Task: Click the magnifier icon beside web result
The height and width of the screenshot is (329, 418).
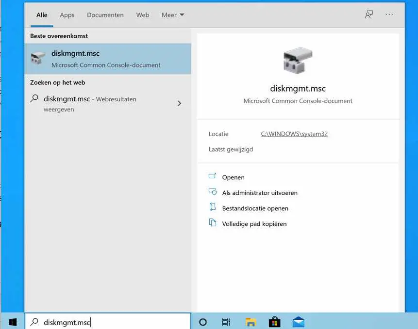Action: click(34, 98)
